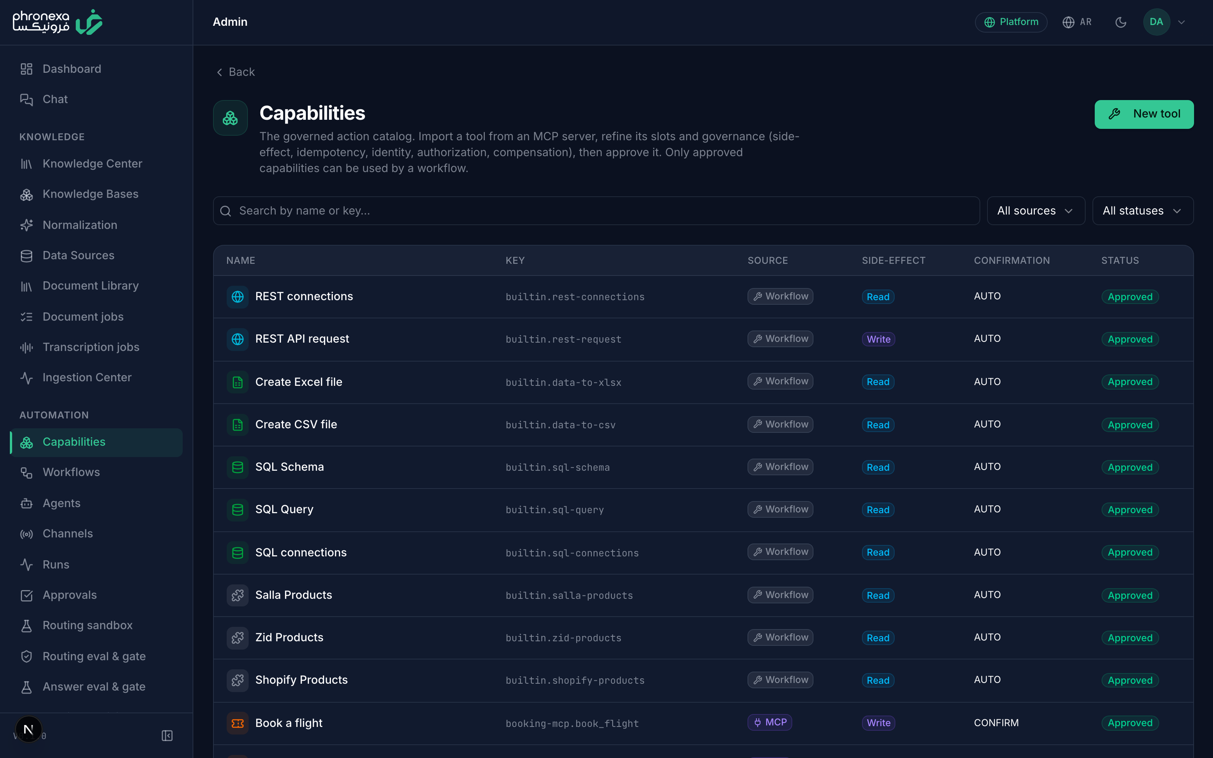
Task: Open Answer eval & gate
Action: click(96, 687)
